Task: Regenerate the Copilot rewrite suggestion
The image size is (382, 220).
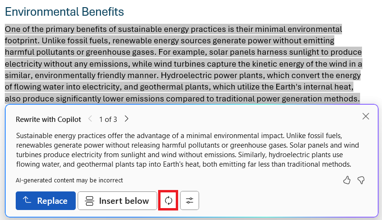Action: [168, 200]
